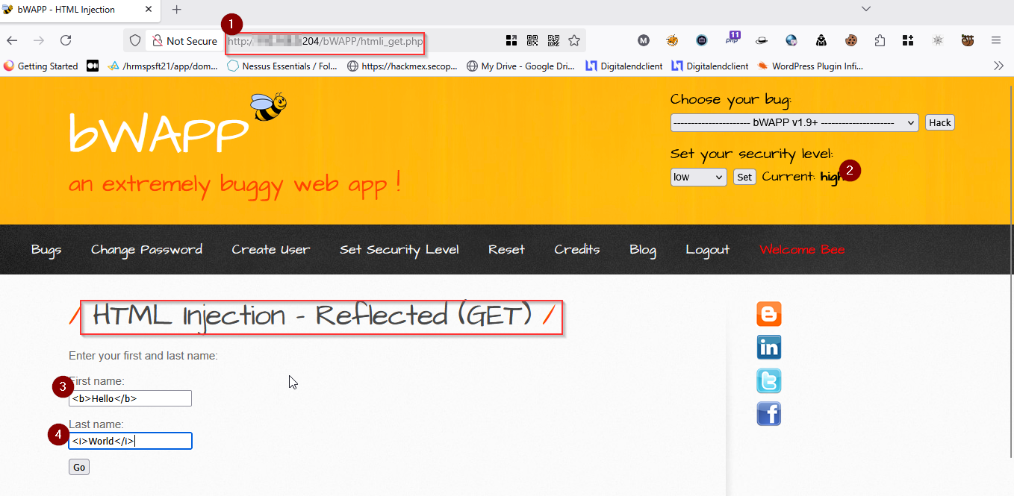Click the 'Enter your first and last name:' text
This screenshot has width=1014, height=496.
click(143, 356)
